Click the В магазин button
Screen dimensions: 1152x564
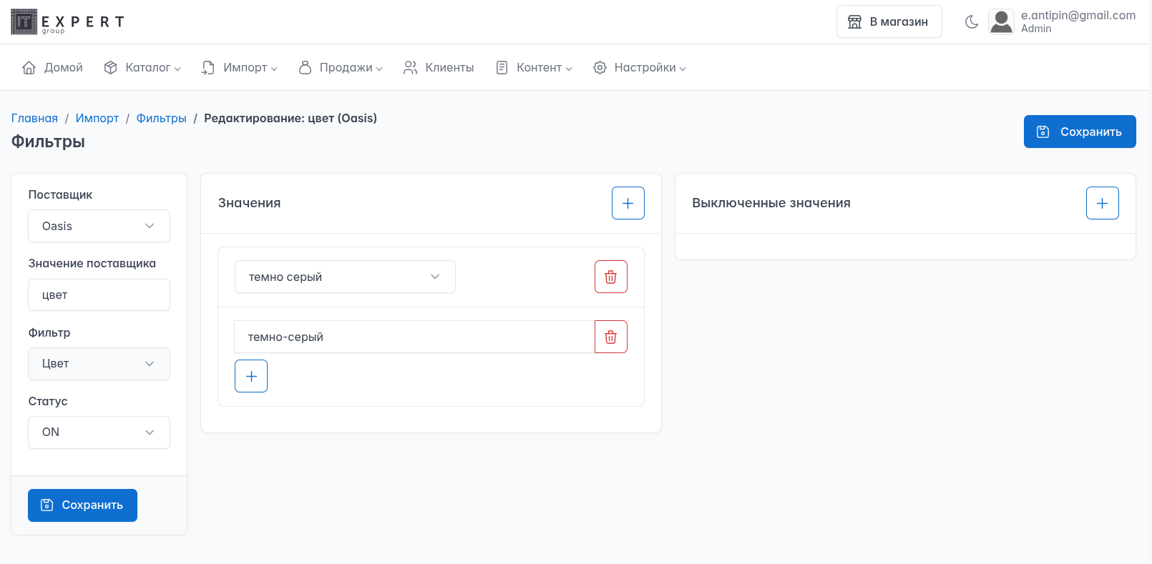click(889, 22)
